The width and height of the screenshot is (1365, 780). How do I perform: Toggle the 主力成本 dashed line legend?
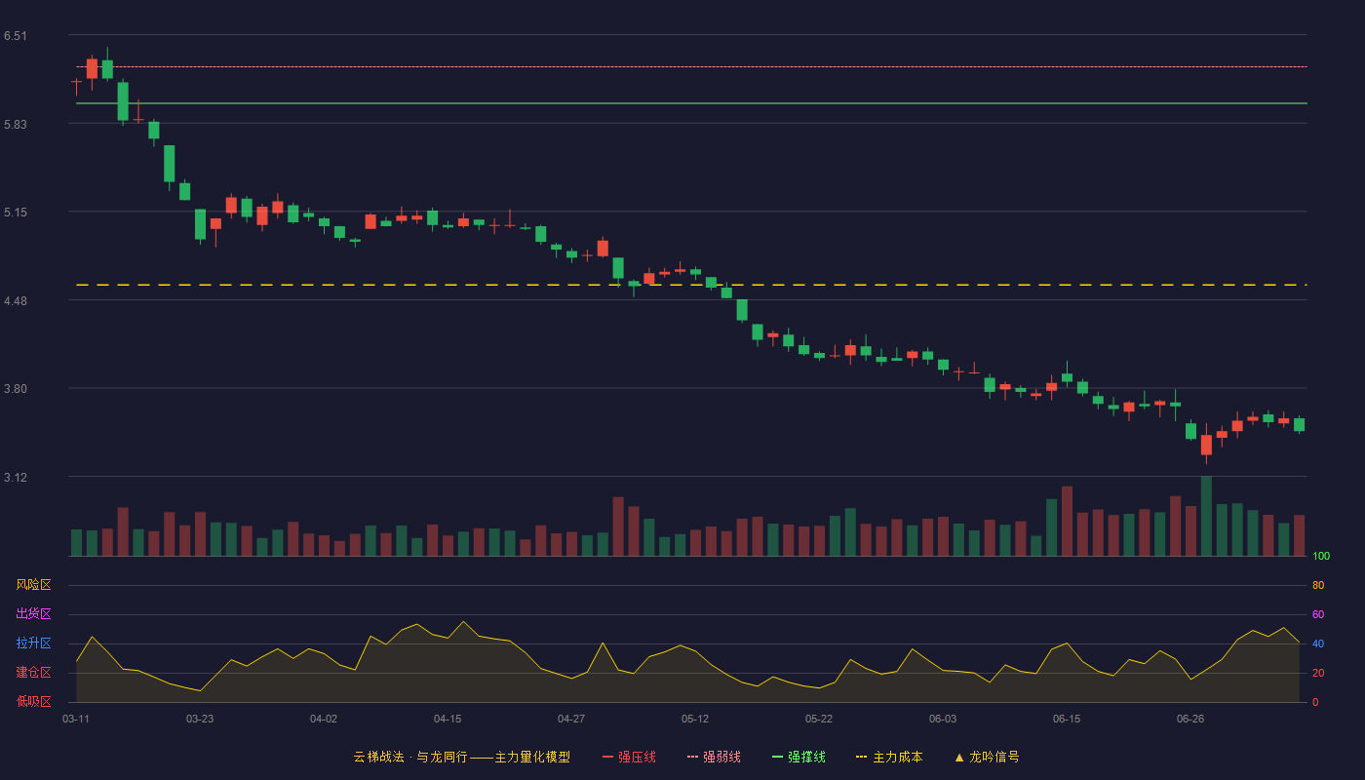889,757
